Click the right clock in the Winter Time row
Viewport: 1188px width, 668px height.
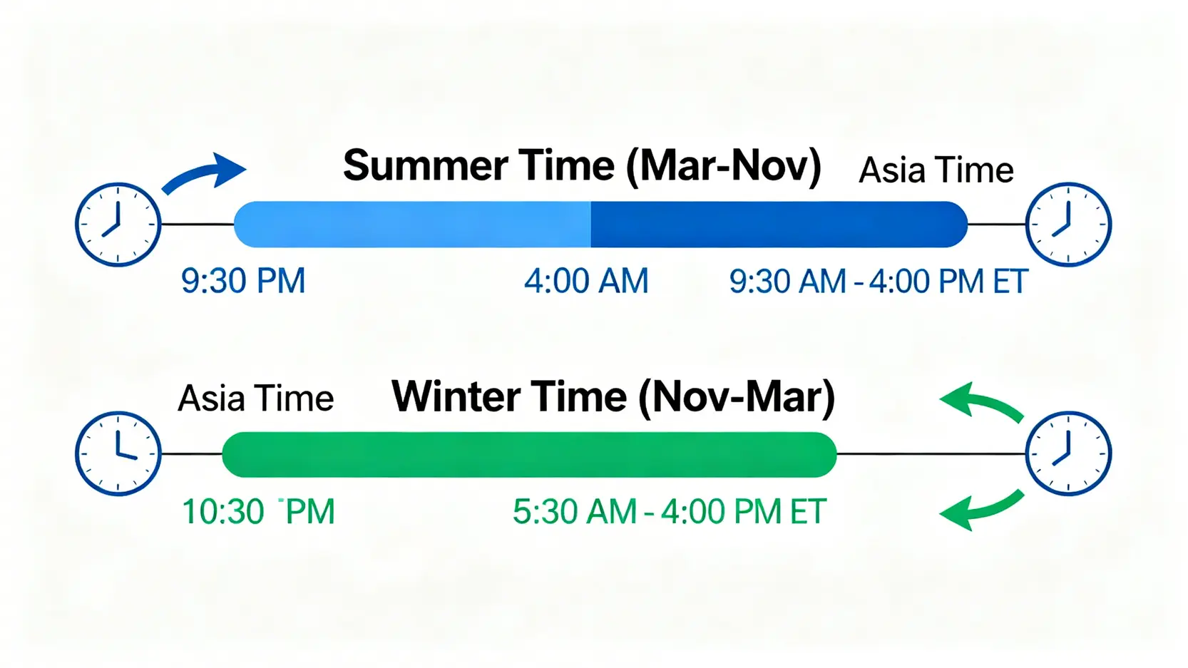tap(1068, 453)
